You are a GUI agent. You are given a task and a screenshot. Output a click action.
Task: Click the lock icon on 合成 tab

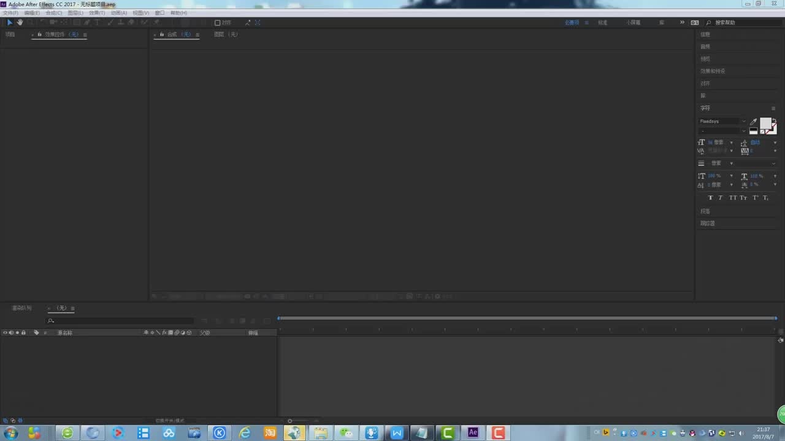click(162, 34)
